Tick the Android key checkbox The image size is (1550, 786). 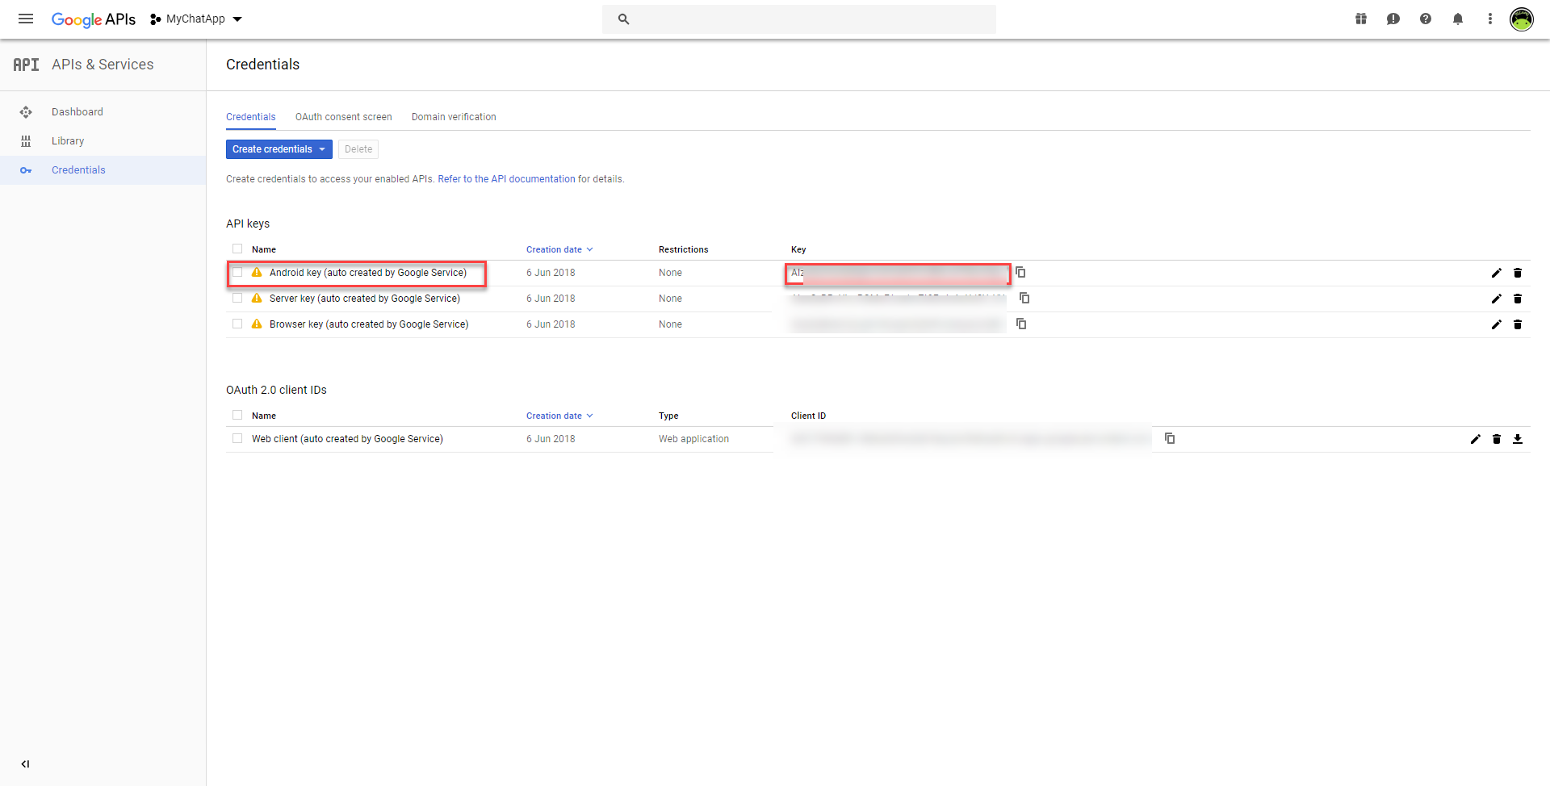[x=237, y=273]
